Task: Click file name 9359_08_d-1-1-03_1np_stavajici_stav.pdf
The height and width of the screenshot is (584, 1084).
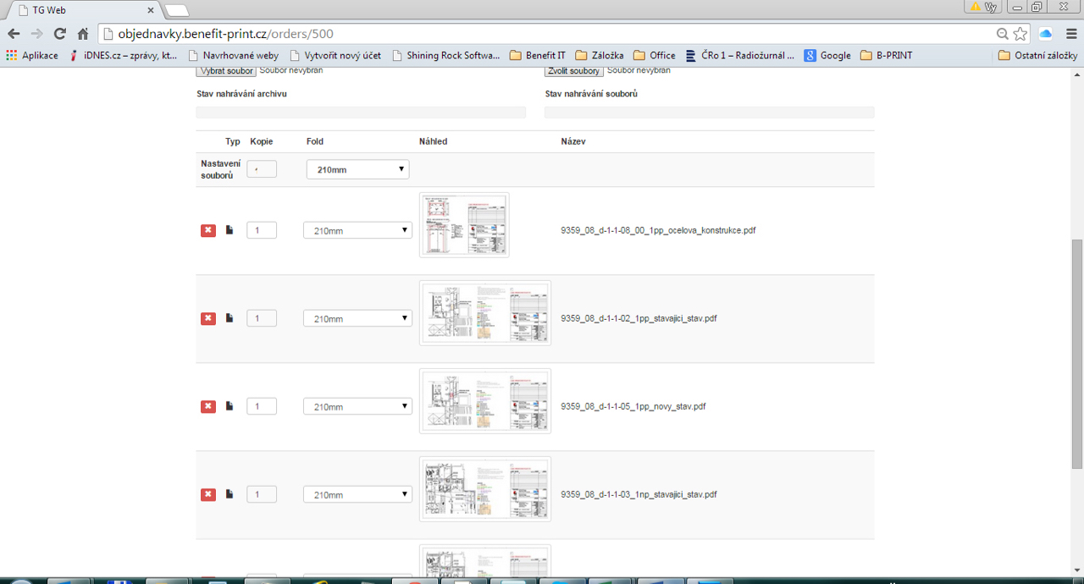Action: click(639, 494)
